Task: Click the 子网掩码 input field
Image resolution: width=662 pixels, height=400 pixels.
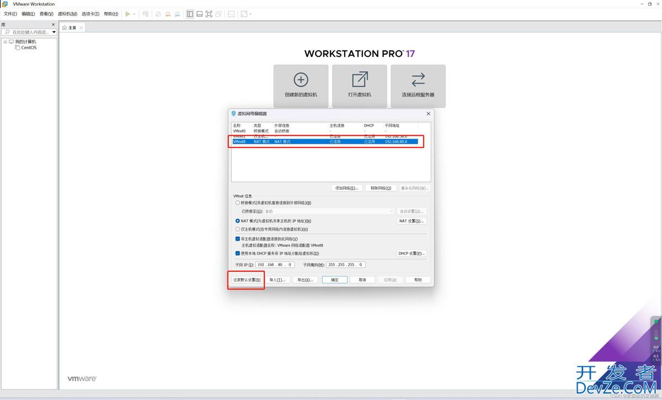Action: (345, 265)
